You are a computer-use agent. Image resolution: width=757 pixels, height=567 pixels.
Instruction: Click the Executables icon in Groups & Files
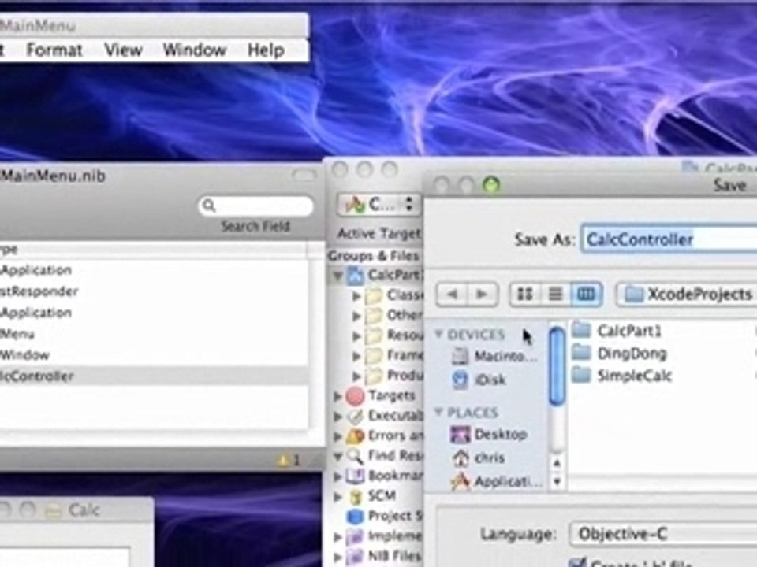coord(356,416)
